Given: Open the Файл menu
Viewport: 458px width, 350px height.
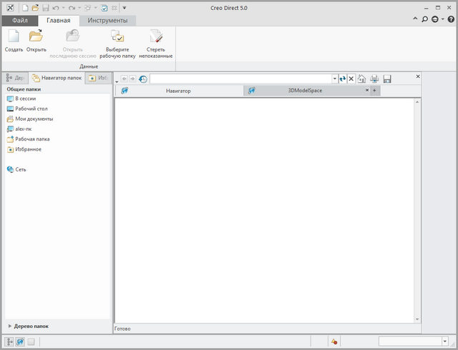Looking at the screenshot, I should (x=20, y=20).
